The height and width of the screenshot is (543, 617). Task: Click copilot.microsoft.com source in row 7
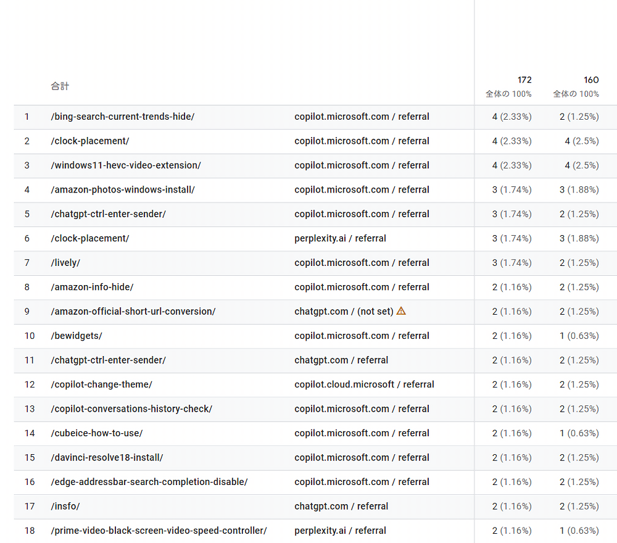(362, 263)
